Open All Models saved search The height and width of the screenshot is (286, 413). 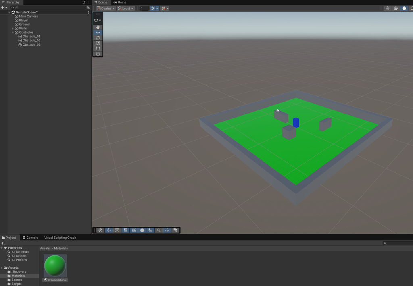coord(17,256)
